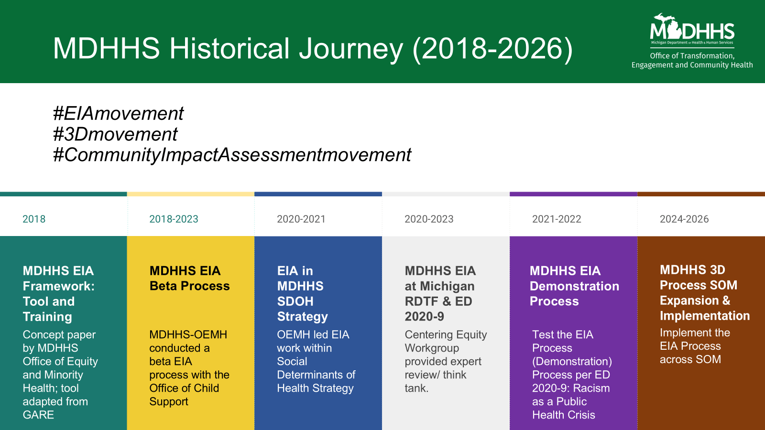Click the 2018-2023 date label
Screen dimensions: 765x430
point(174,219)
